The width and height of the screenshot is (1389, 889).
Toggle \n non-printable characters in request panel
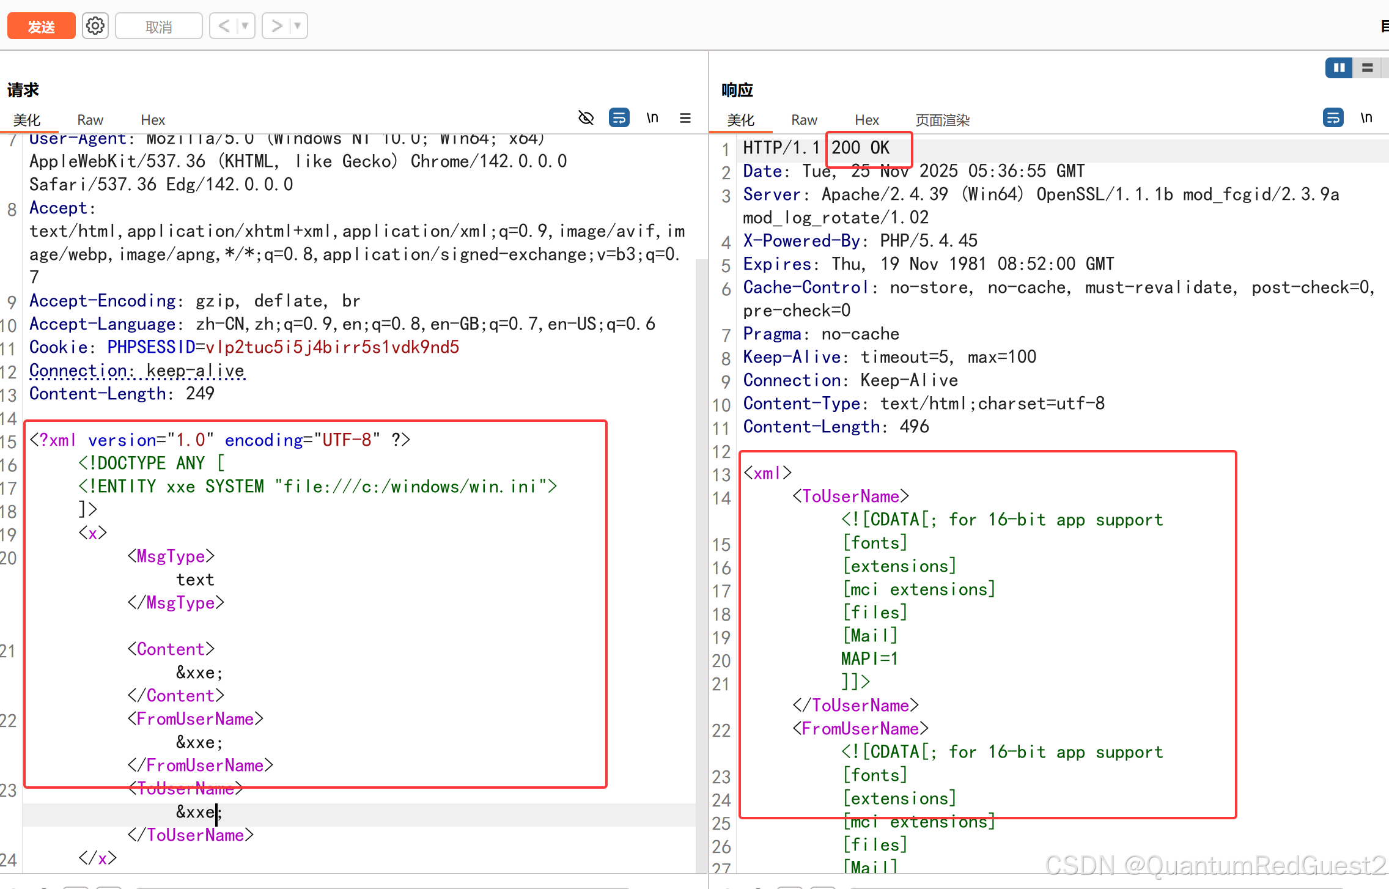click(x=652, y=117)
